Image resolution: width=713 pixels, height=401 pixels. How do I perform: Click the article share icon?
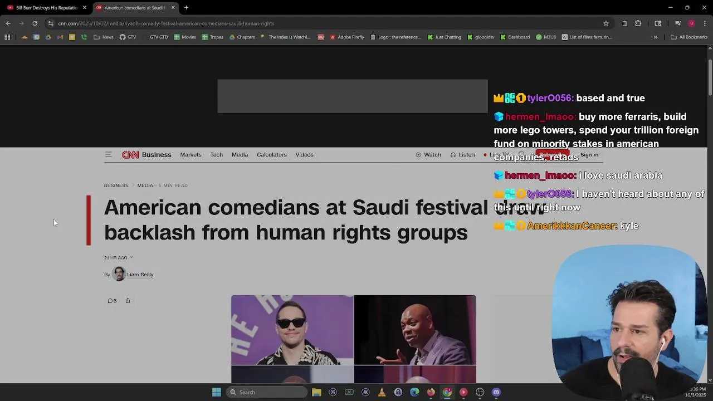point(128,301)
